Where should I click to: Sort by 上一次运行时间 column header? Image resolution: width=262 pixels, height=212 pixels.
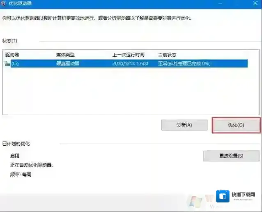[x=128, y=55]
